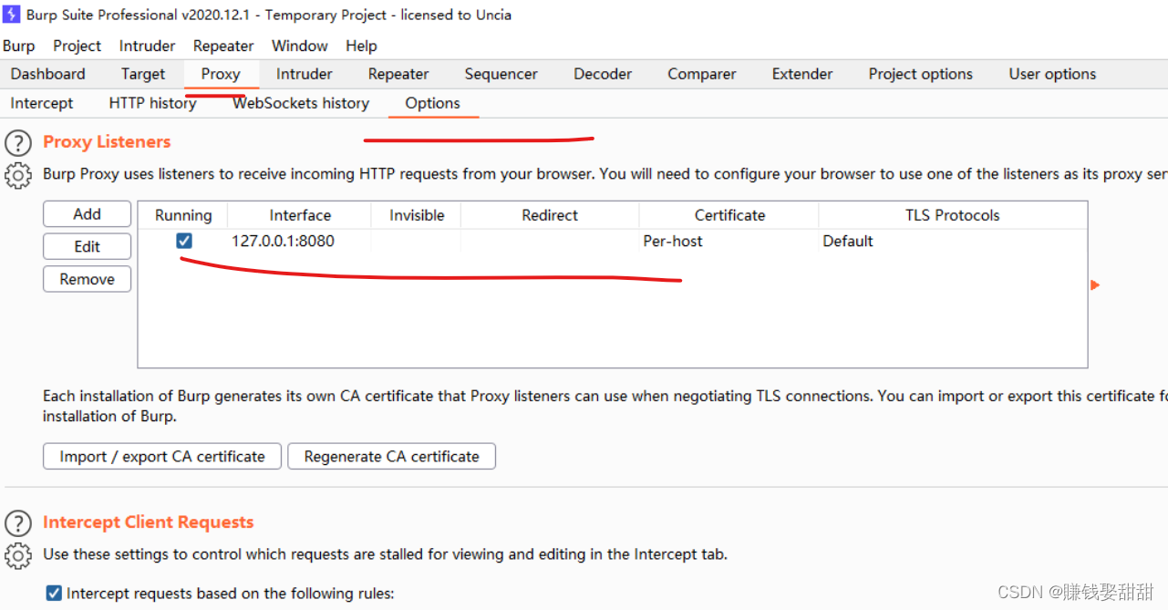
Task: Switch to the Repeater tab
Action: [398, 74]
